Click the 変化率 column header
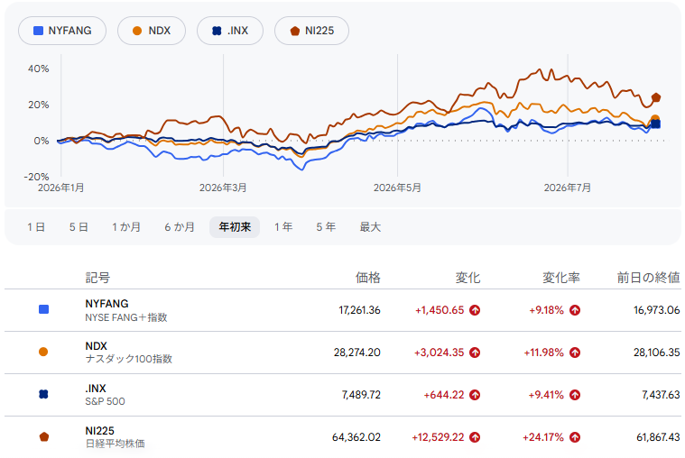The height and width of the screenshot is (458, 685). 561,278
